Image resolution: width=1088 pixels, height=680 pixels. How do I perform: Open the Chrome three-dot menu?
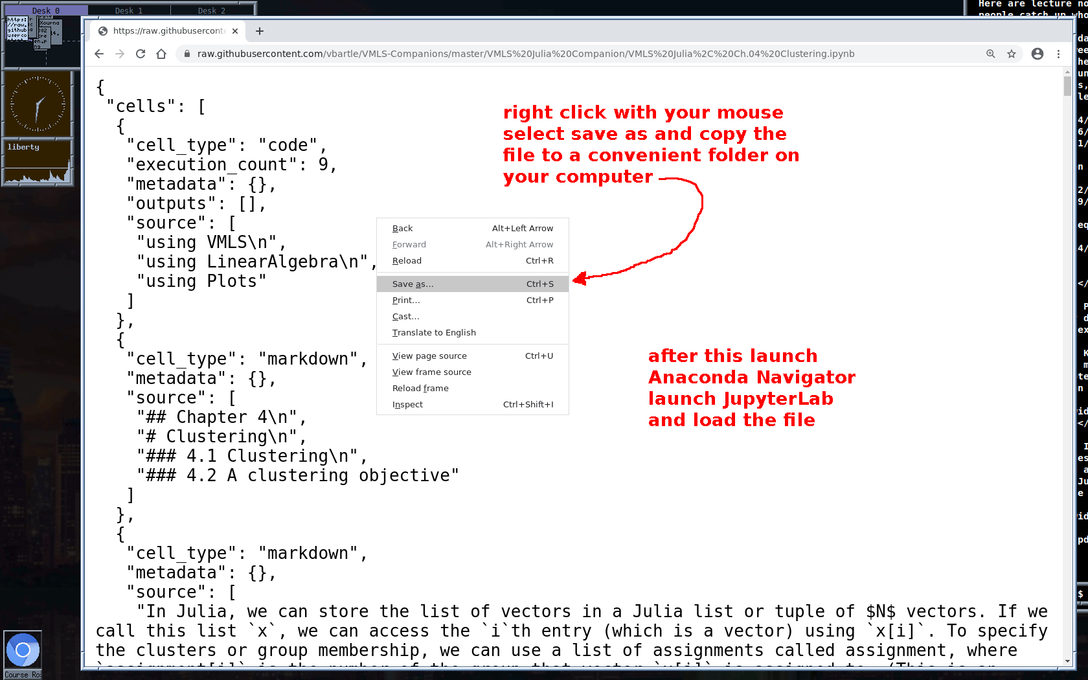[x=1059, y=54]
